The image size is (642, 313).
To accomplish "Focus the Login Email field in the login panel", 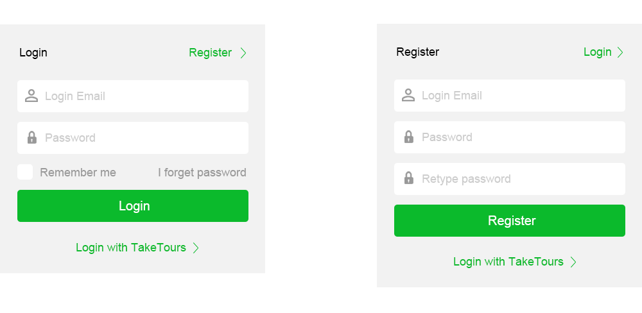I will [133, 96].
